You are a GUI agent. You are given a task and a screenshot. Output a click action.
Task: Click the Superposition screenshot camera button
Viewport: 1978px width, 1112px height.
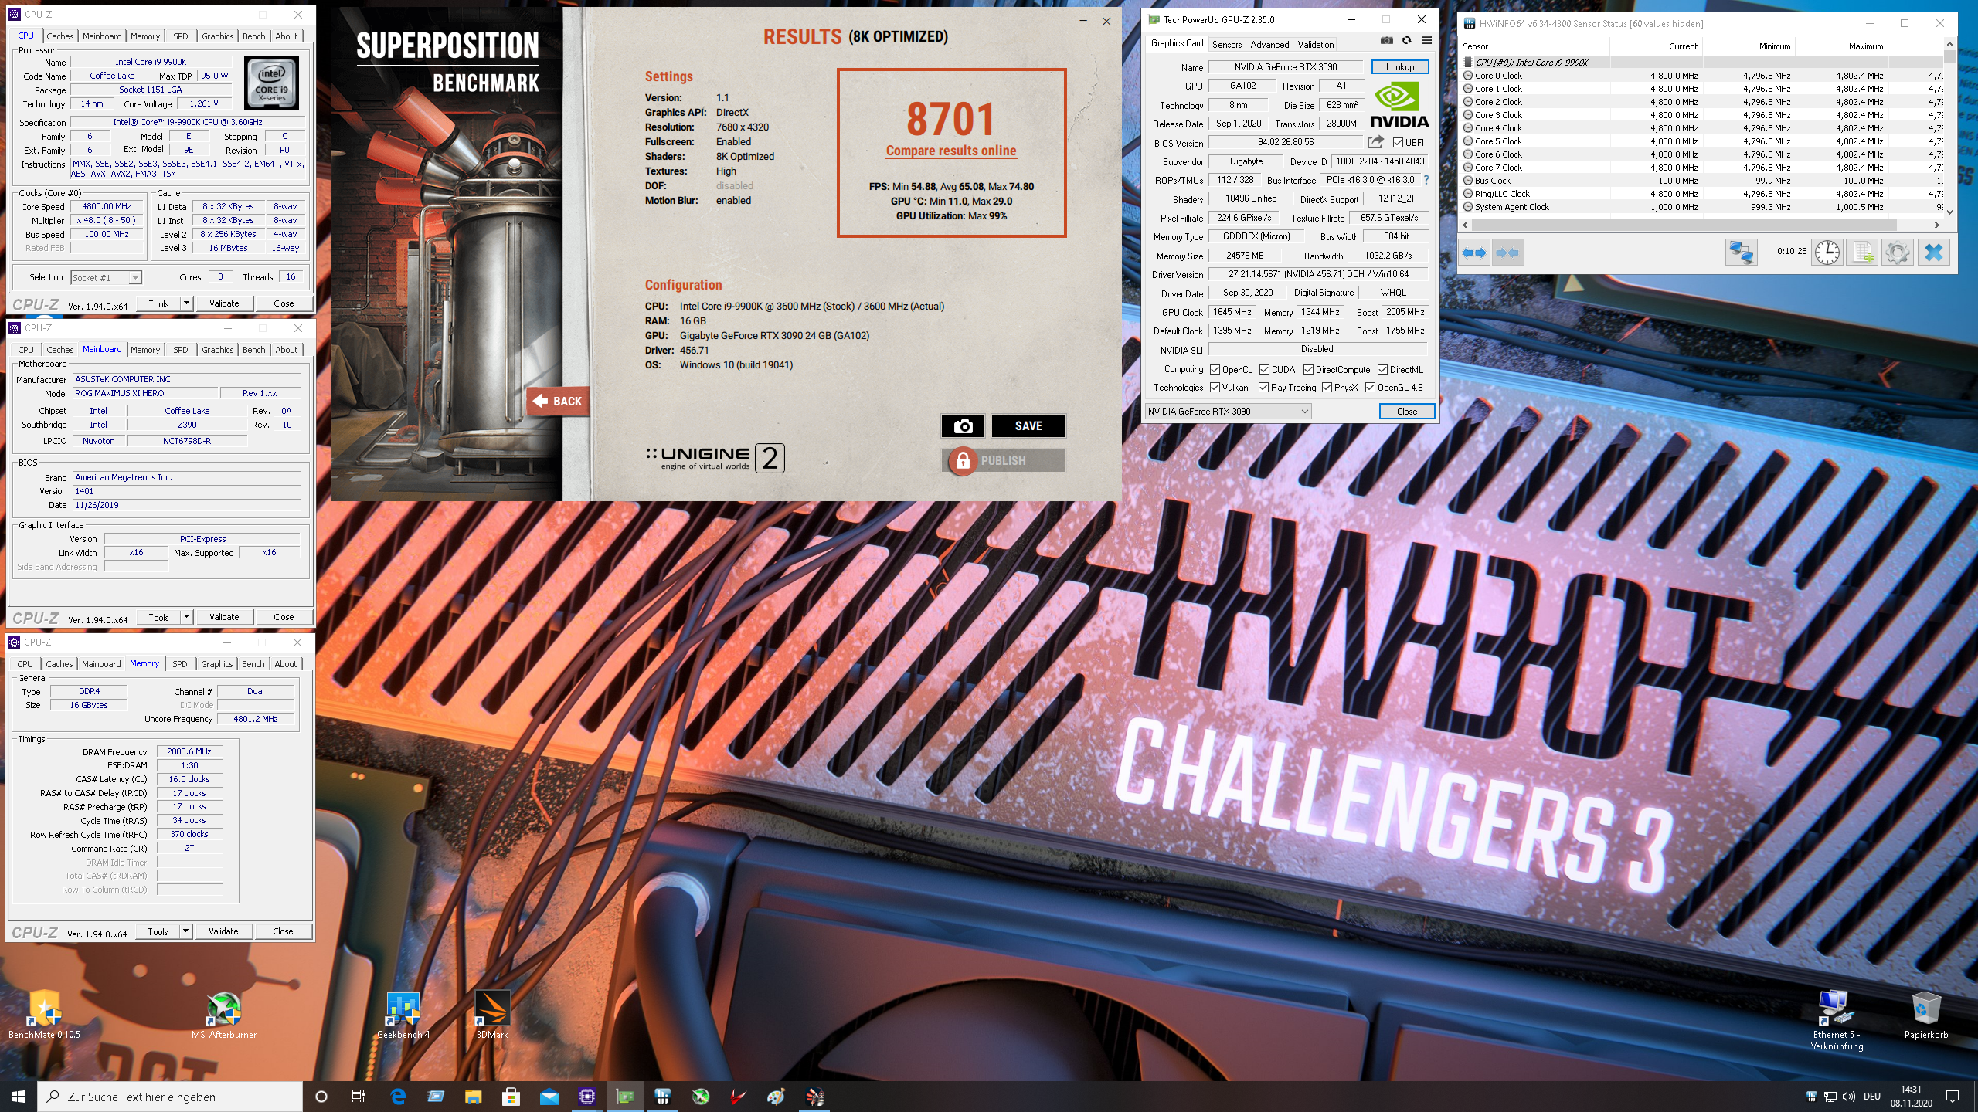(963, 425)
